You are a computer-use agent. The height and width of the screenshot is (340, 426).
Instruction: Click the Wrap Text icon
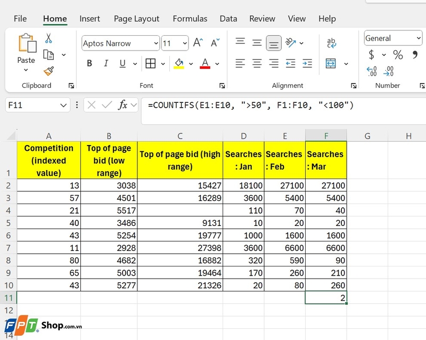(331, 43)
